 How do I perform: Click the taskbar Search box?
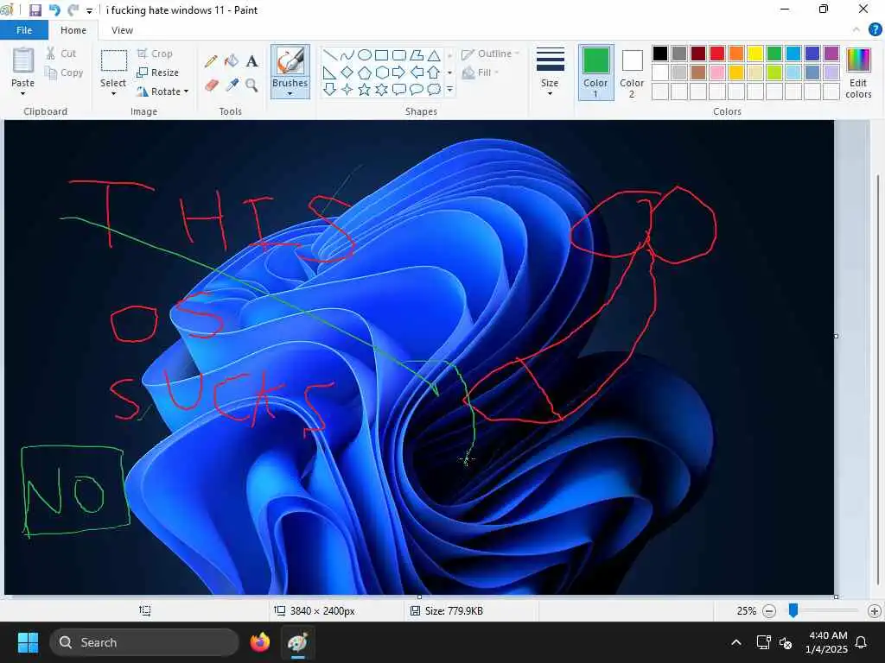coord(144,642)
